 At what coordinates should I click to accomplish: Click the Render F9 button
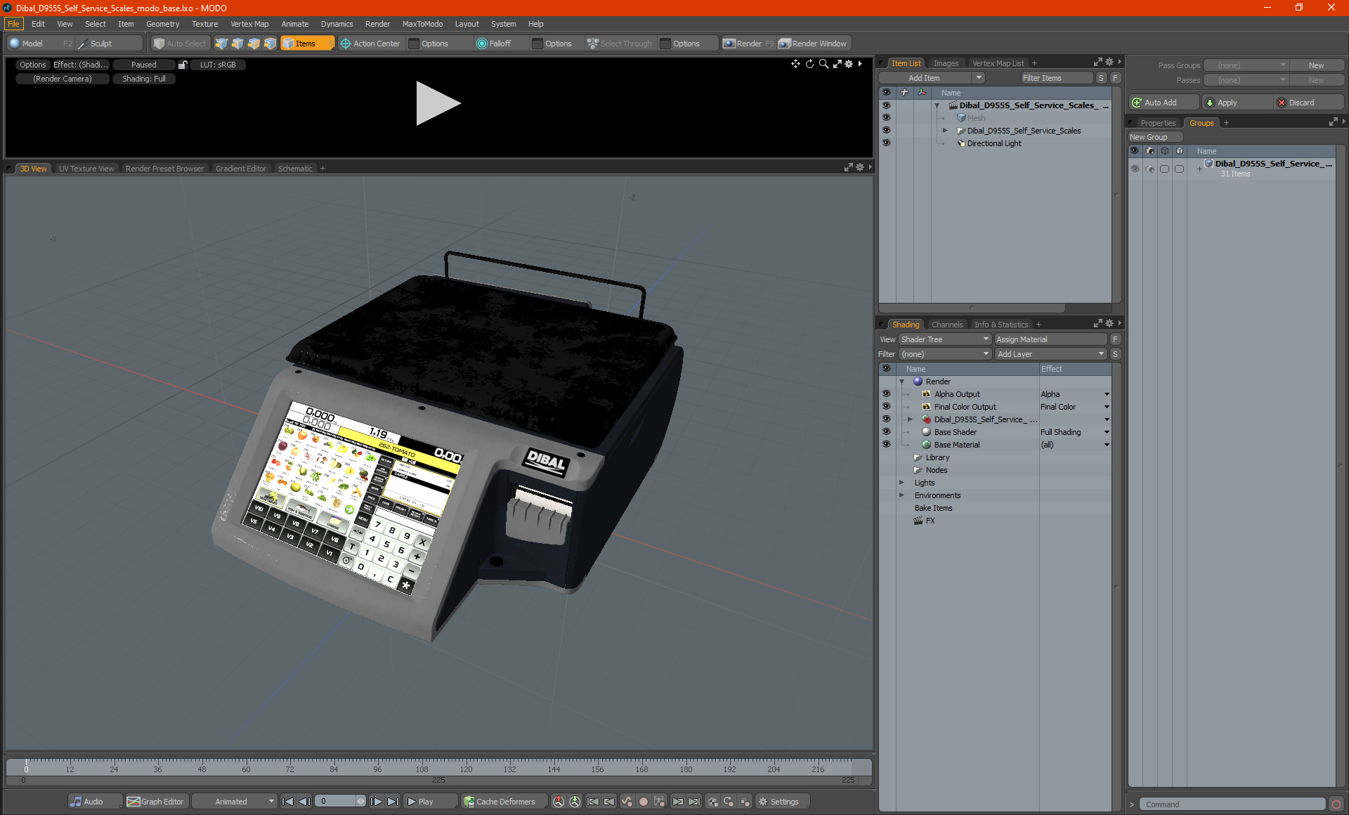pos(748,44)
